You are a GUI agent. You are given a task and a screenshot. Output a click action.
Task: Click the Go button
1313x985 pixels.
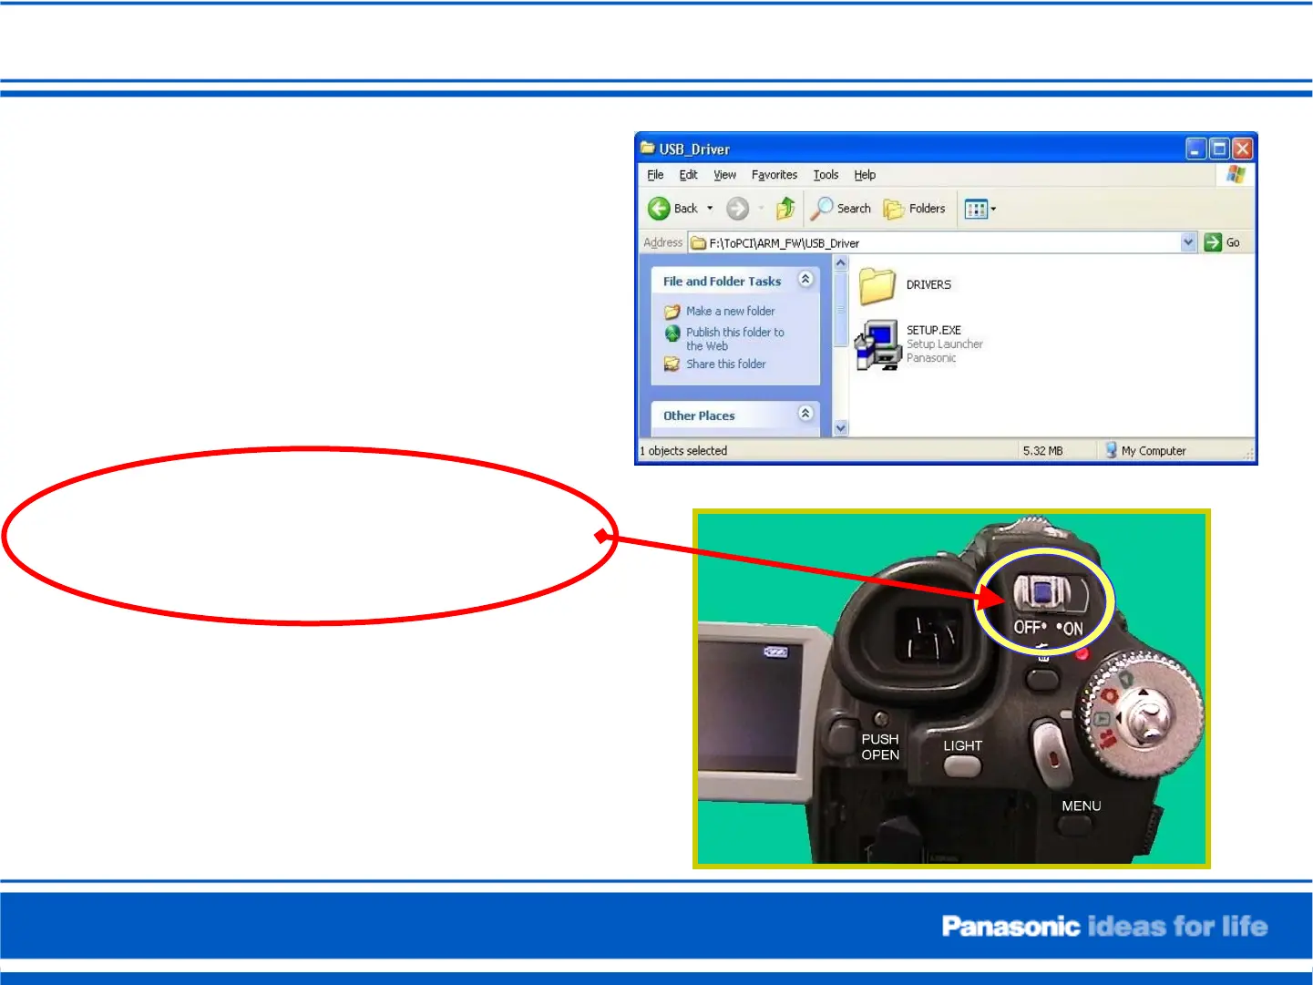point(1222,242)
